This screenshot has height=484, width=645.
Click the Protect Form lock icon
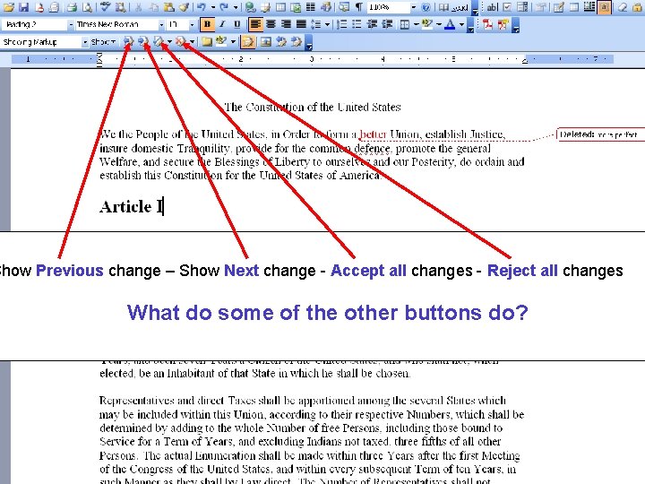tap(639, 7)
